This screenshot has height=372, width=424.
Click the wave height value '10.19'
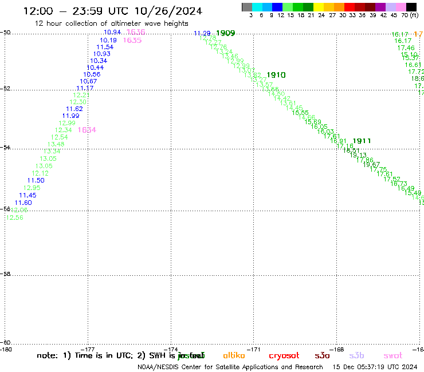tap(108, 40)
